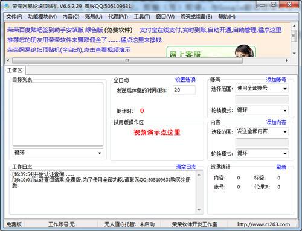Click the banner horizontal scrollbar thumb
This screenshot has width=302, height=231.
tap(127, 60)
